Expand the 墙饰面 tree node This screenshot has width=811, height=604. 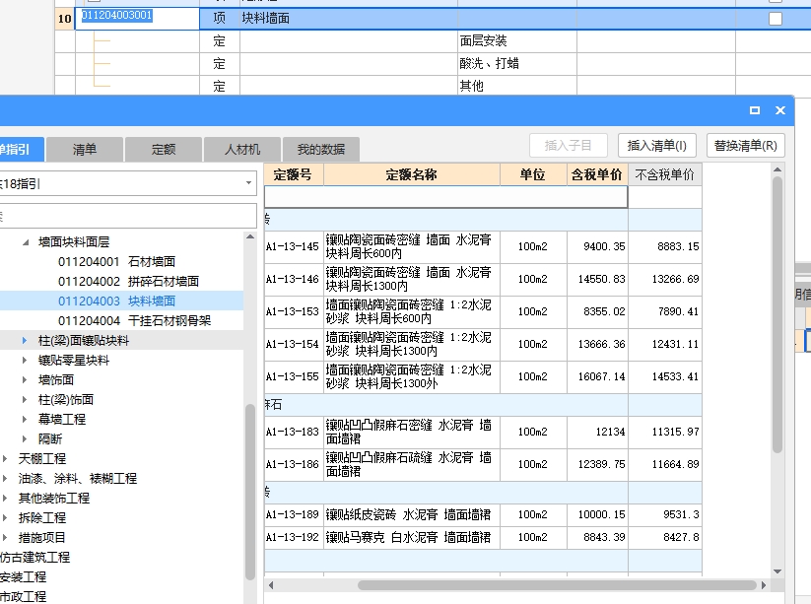coord(25,379)
